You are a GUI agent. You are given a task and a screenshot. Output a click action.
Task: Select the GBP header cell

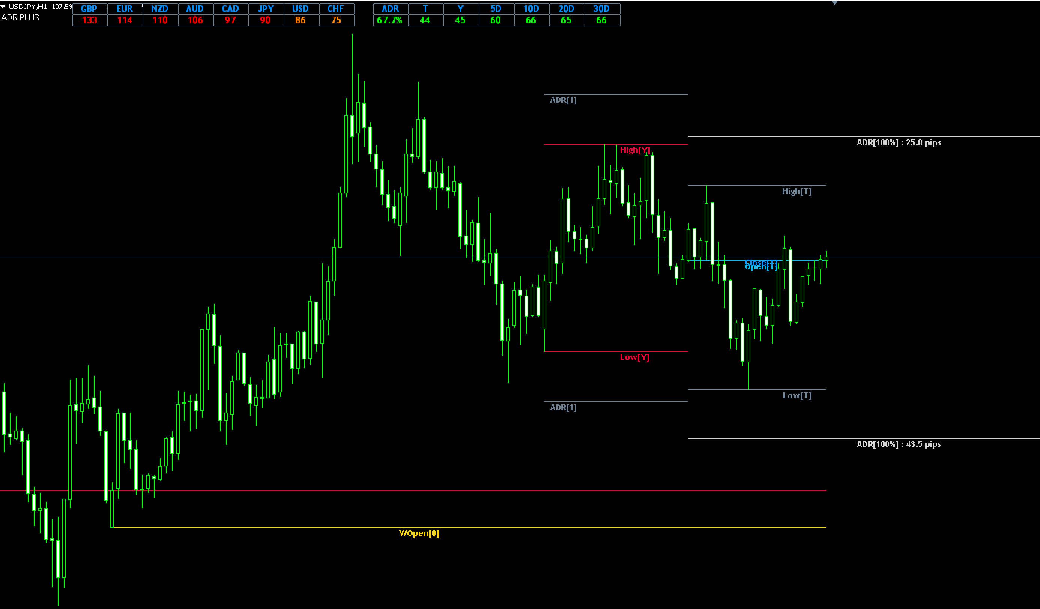(90, 9)
